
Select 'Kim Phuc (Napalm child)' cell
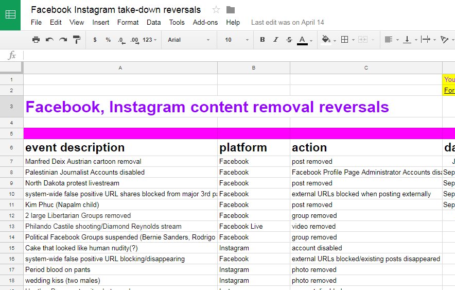point(120,204)
